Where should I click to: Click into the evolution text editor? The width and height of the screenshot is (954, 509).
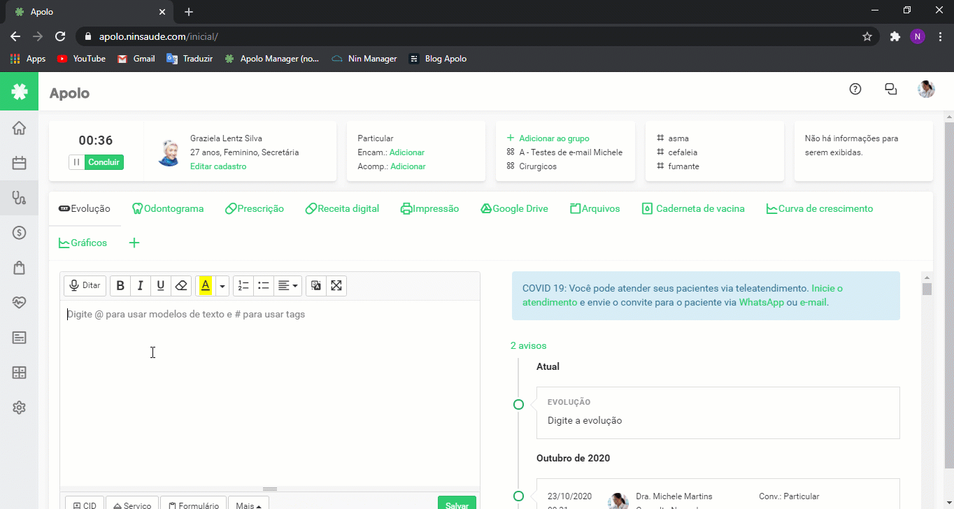(270, 392)
